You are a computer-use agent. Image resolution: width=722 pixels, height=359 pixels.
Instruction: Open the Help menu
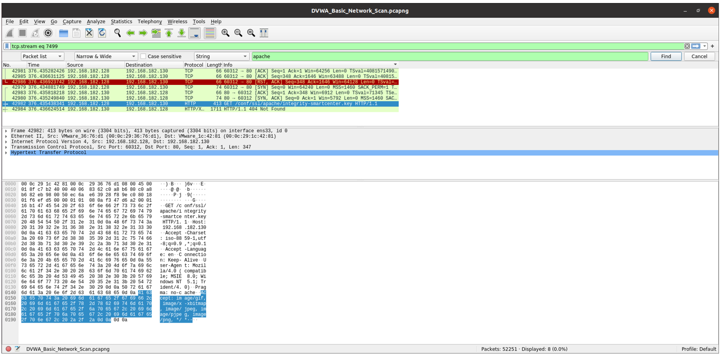tap(216, 21)
